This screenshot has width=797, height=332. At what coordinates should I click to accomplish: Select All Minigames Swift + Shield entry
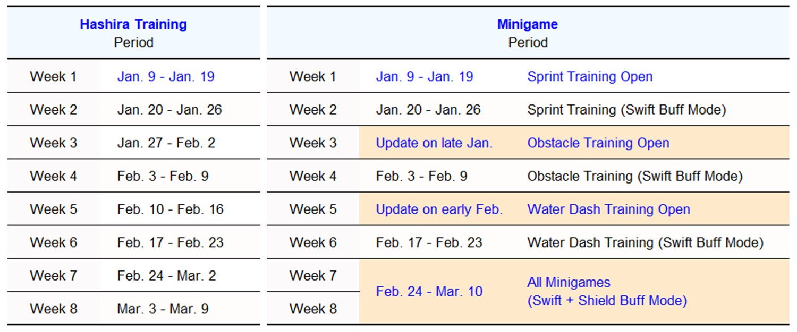[x=607, y=292]
